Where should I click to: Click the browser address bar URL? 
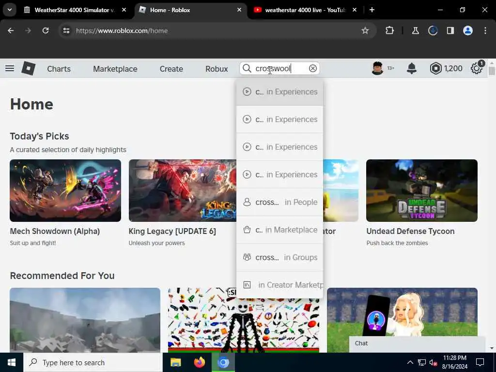coord(122,31)
